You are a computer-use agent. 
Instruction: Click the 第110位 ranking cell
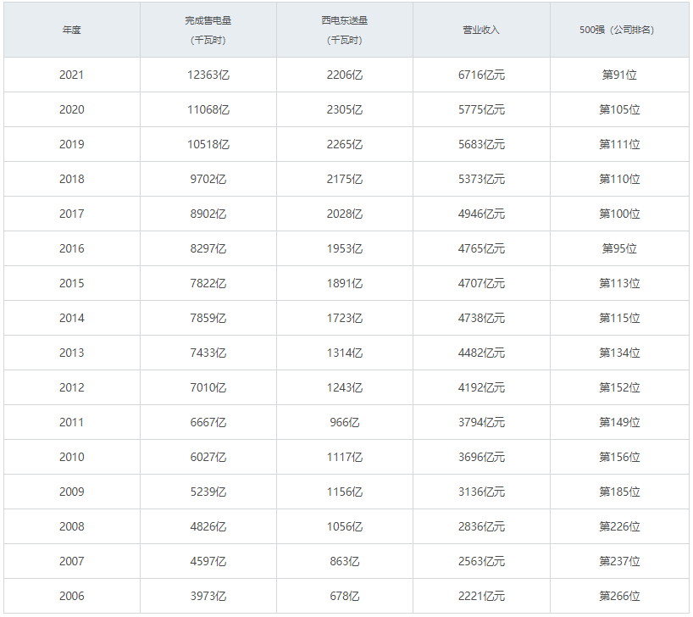tap(619, 179)
